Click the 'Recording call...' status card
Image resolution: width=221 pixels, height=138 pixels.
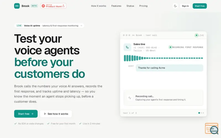point(163,98)
